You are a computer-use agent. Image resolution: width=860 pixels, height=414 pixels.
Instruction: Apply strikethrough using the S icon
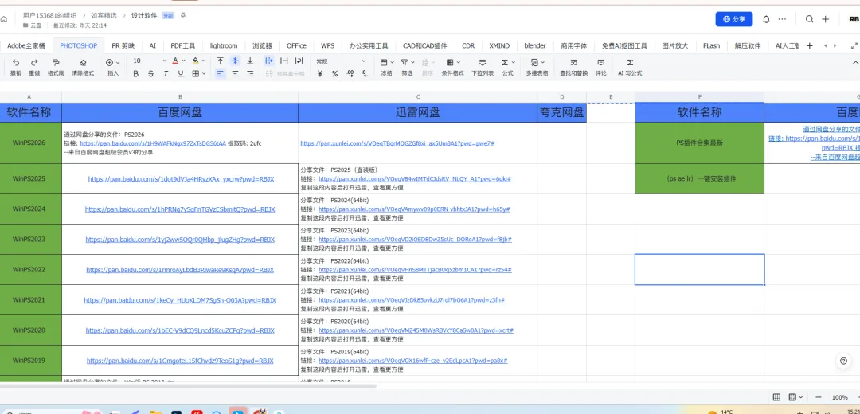click(150, 73)
